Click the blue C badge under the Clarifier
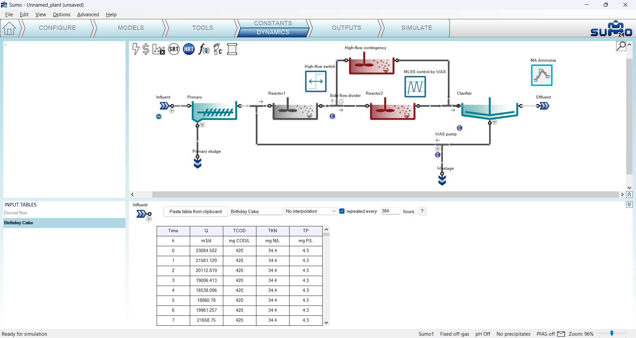The image size is (636, 338). coord(459,128)
